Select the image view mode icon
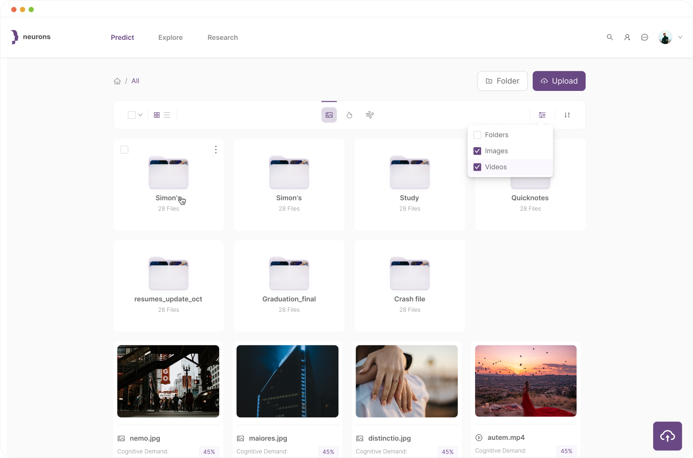The image size is (693, 458). coord(329,115)
